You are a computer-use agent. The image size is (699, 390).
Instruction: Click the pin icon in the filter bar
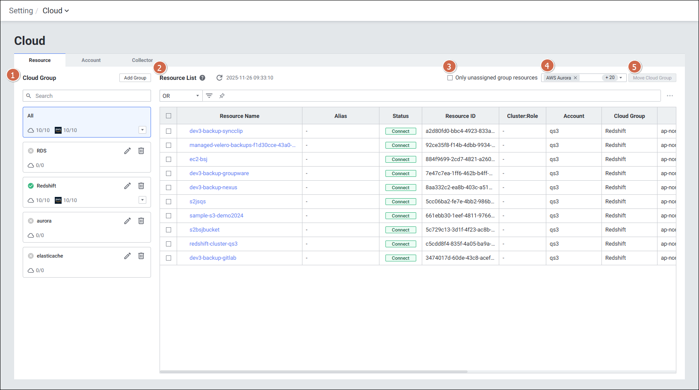[222, 96]
